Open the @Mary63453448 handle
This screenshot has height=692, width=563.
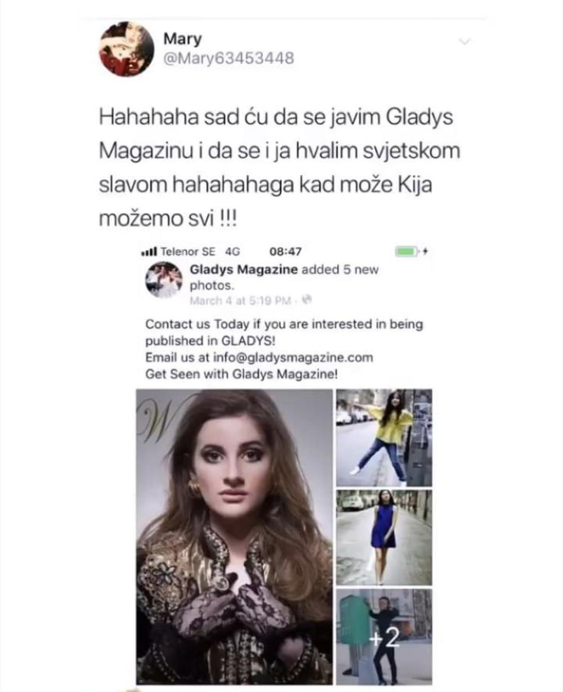pos(229,58)
